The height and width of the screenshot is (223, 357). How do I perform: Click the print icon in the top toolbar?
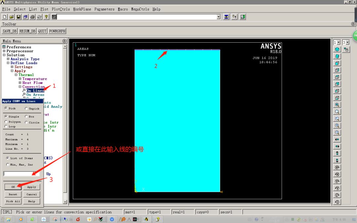pos(32,17)
